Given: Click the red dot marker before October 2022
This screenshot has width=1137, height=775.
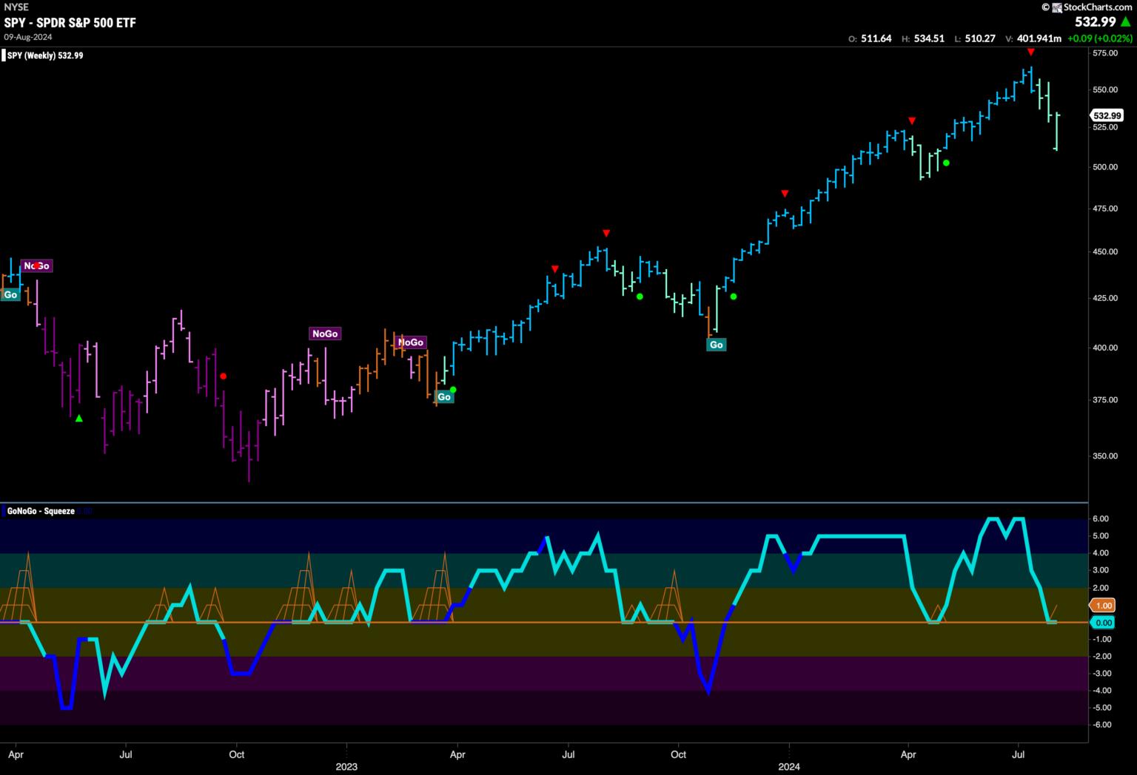Looking at the screenshot, I should click(x=223, y=376).
